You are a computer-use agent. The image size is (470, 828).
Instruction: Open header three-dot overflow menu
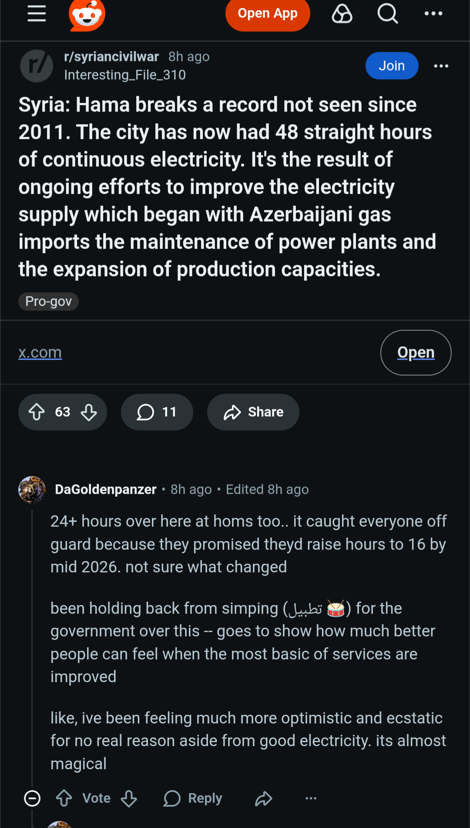433,14
